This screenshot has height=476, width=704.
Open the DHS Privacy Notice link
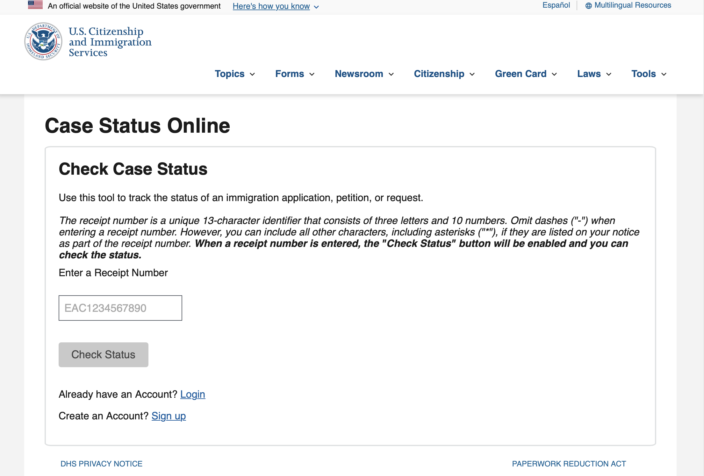pos(101,464)
